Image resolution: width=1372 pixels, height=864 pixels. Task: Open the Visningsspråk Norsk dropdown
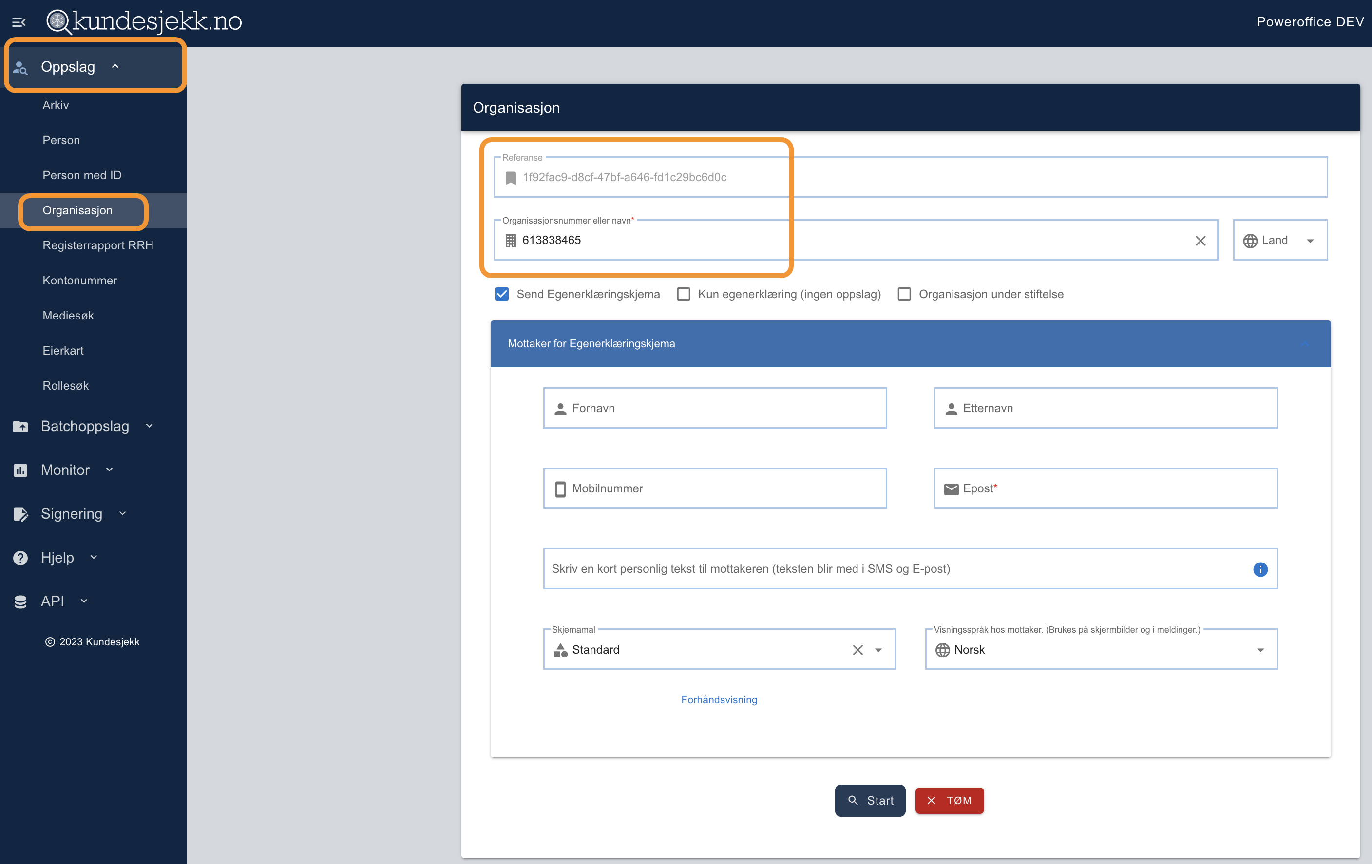(1260, 650)
